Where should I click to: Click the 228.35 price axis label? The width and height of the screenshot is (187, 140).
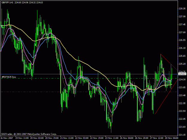182,9
